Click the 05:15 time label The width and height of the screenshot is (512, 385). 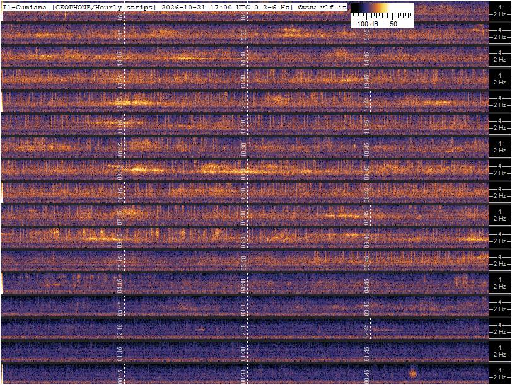121,263
